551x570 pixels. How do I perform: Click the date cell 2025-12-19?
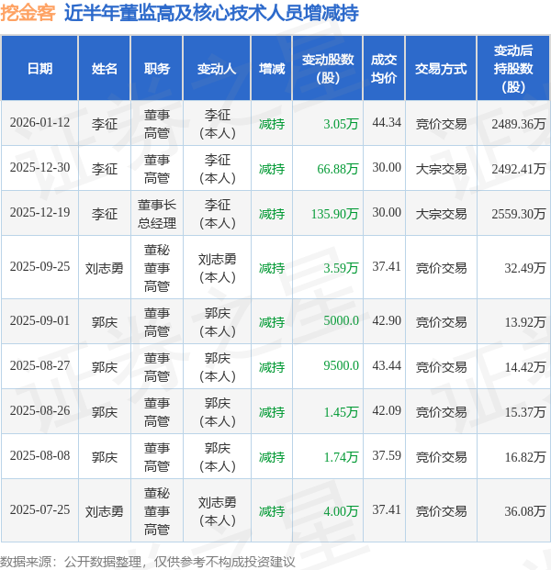[x=39, y=213]
